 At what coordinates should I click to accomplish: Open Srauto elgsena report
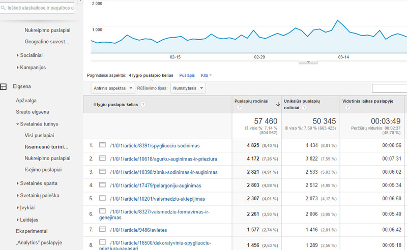tap(33, 112)
